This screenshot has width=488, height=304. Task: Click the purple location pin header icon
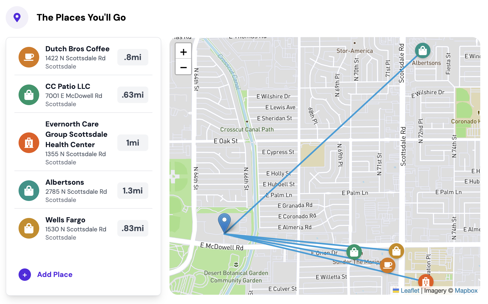click(x=17, y=18)
